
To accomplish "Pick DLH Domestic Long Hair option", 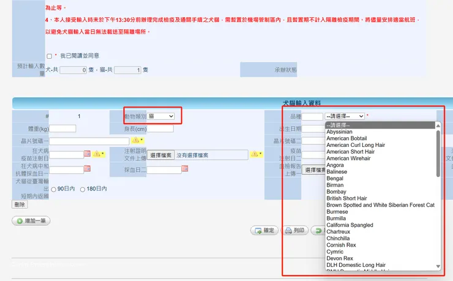I will point(380,265).
